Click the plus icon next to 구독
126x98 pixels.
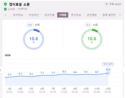click(107, 4)
